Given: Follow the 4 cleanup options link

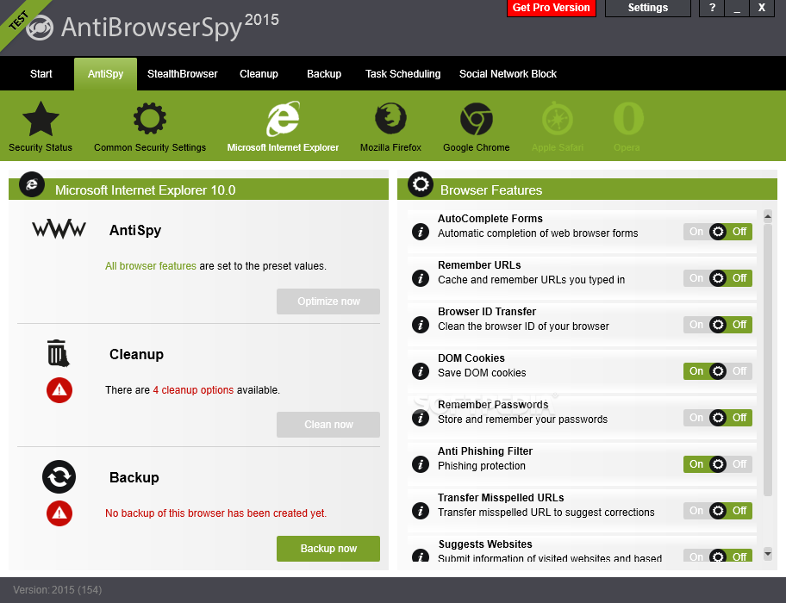Looking at the screenshot, I should tap(193, 390).
